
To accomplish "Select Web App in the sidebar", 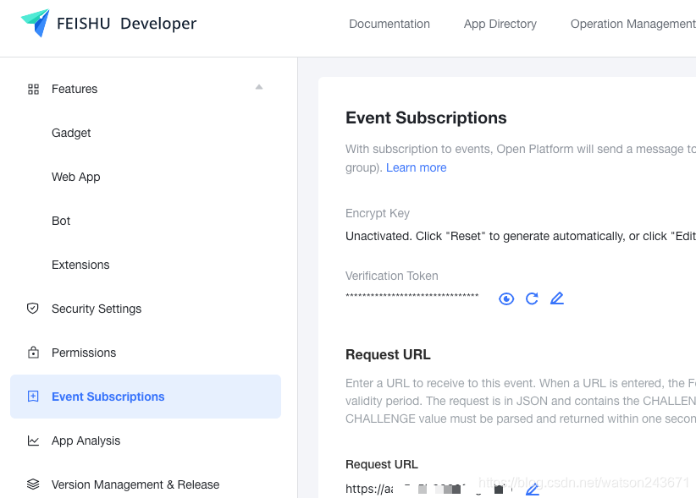I will [76, 177].
